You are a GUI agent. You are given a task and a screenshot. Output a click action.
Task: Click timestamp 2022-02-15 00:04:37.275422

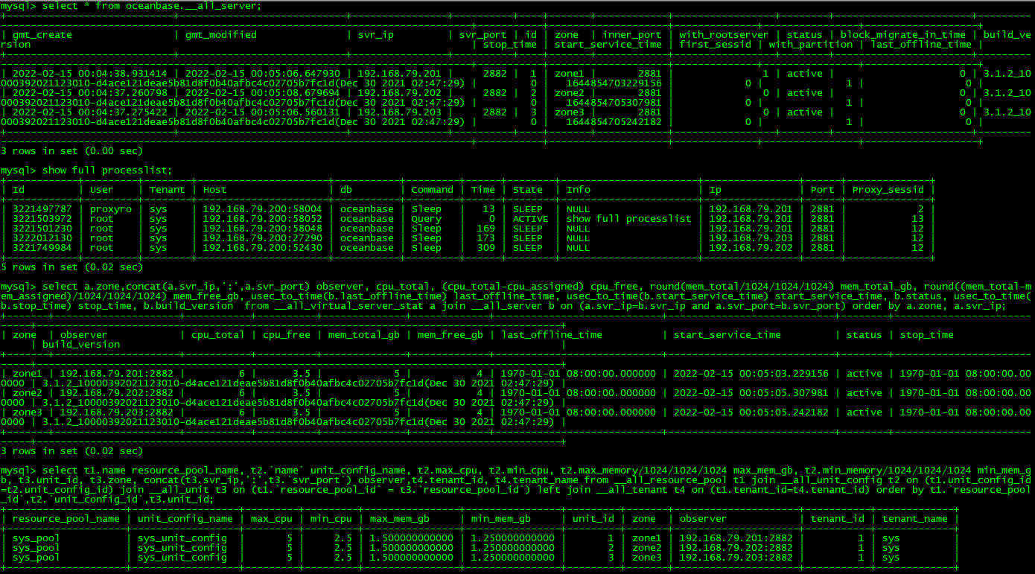tap(90, 112)
